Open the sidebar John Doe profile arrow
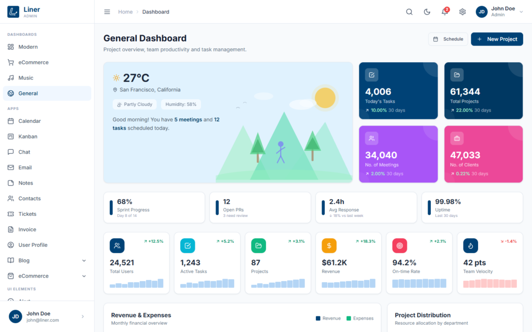532x332 pixels. tap(83, 316)
